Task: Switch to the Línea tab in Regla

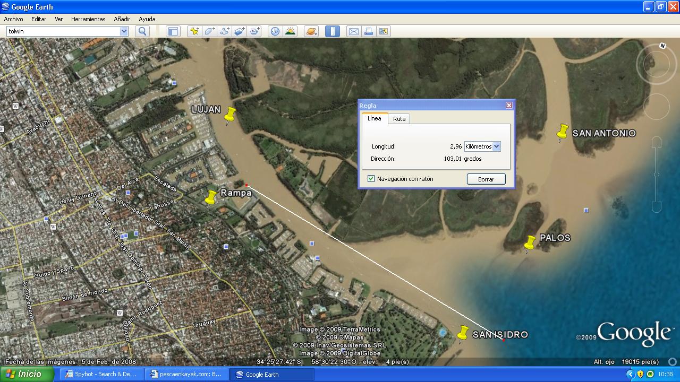Action: coord(375,118)
